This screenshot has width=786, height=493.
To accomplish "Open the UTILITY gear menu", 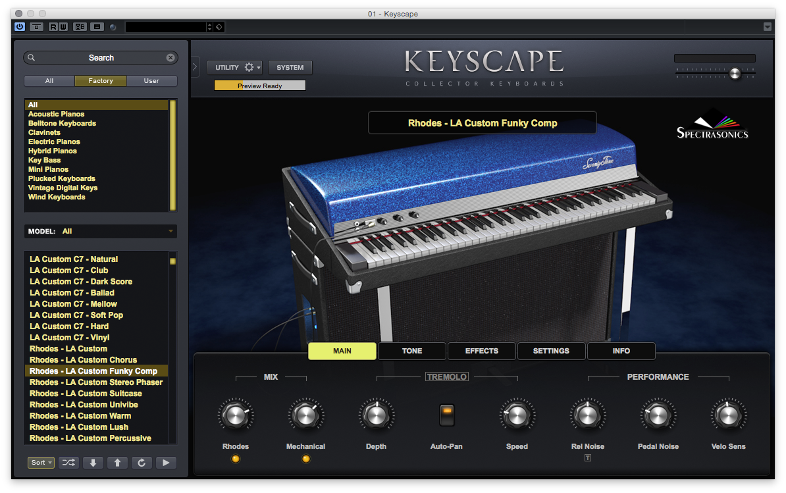I will tap(234, 67).
